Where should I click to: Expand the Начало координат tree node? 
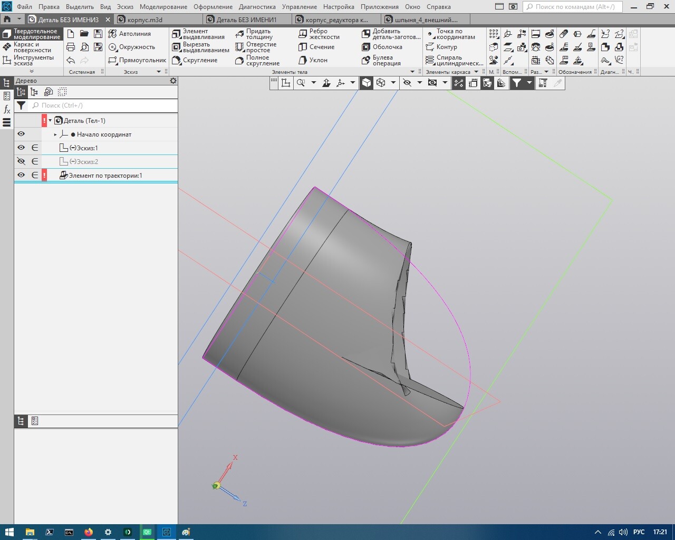(55, 134)
